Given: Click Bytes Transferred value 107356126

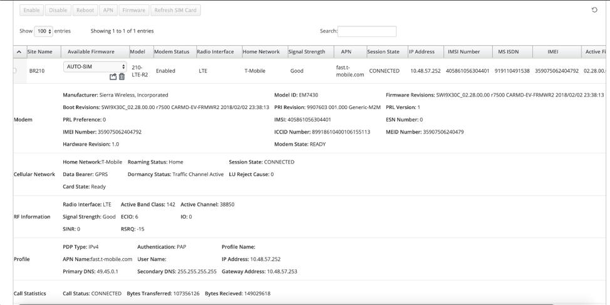Looking at the screenshot, I should tap(187, 293).
